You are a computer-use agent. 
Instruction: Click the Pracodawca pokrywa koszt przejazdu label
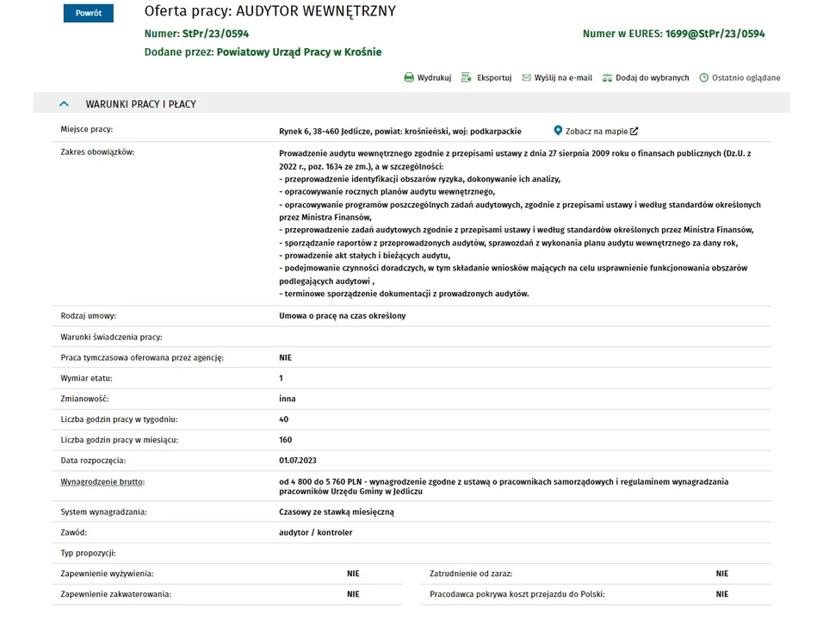click(x=517, y=594)
